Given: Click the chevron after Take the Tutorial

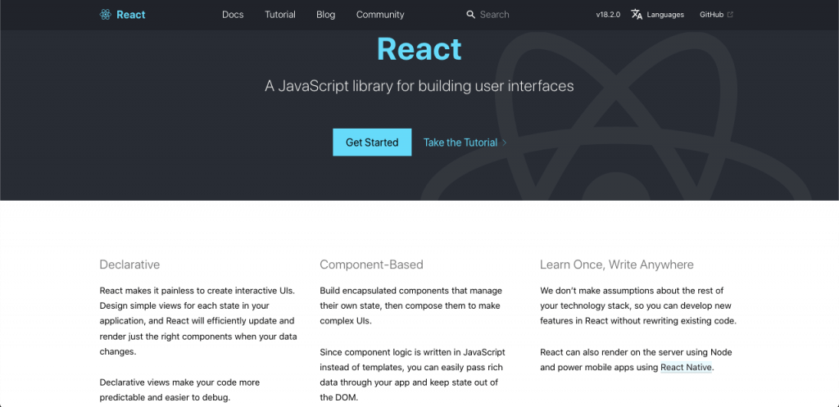Looking at the screenshot, I should point(504,142).
